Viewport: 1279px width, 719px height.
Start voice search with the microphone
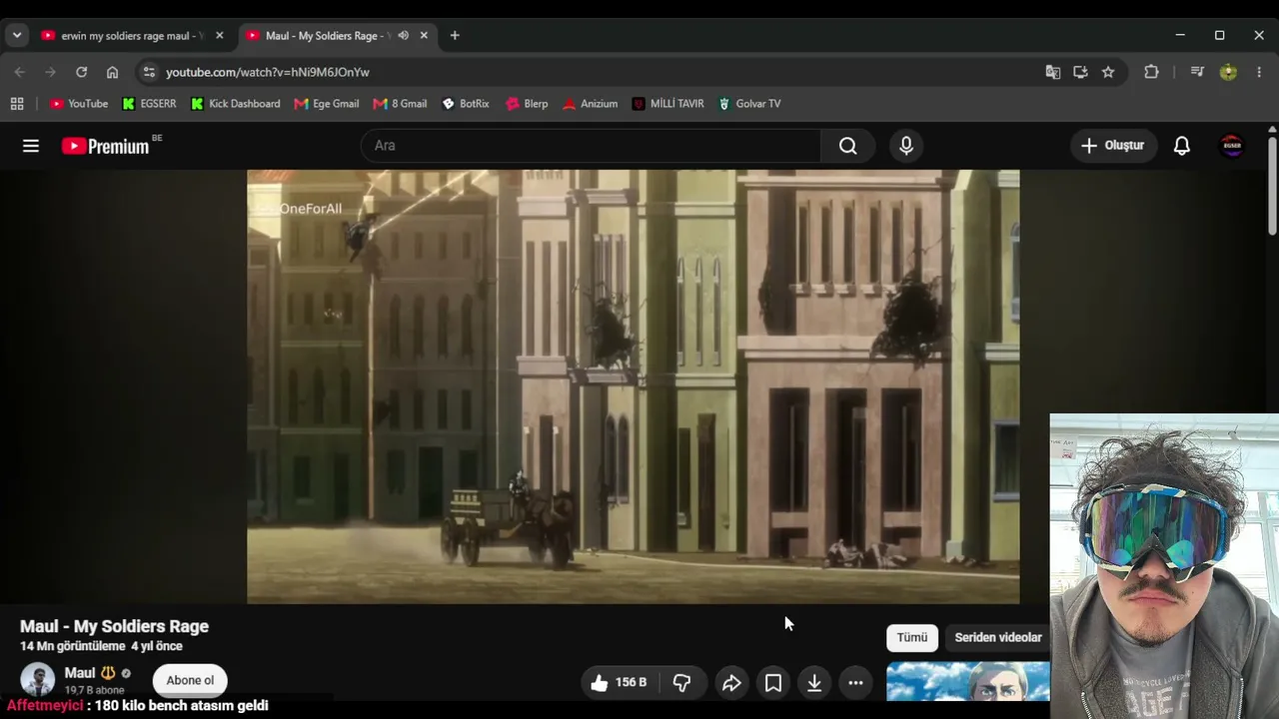pos(906,146)
